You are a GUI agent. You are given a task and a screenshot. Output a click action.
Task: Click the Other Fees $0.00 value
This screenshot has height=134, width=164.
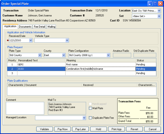coord(150,117)
